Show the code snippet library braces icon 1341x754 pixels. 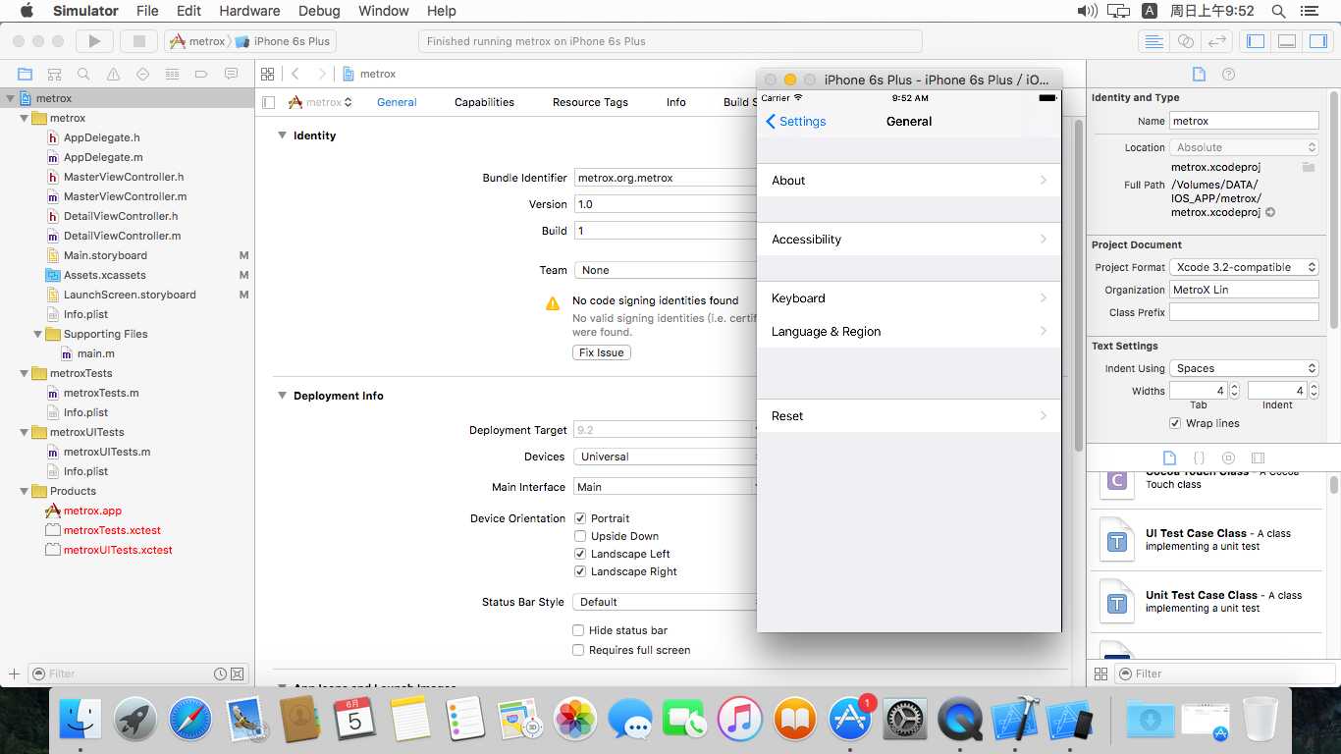1199,458
